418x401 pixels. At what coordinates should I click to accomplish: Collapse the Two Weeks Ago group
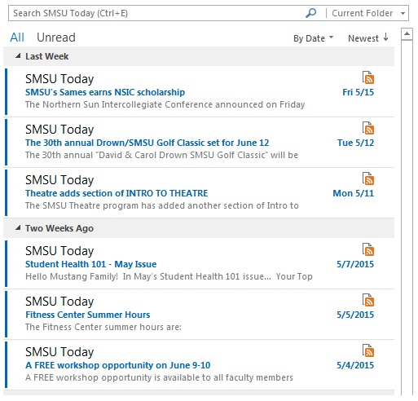click(x=18, y=227)
